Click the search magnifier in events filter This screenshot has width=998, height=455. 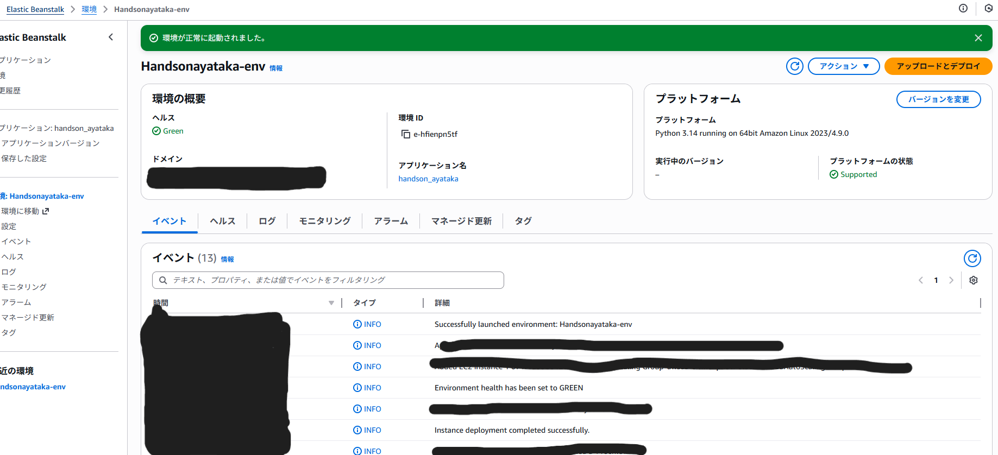tap(163, 280)
